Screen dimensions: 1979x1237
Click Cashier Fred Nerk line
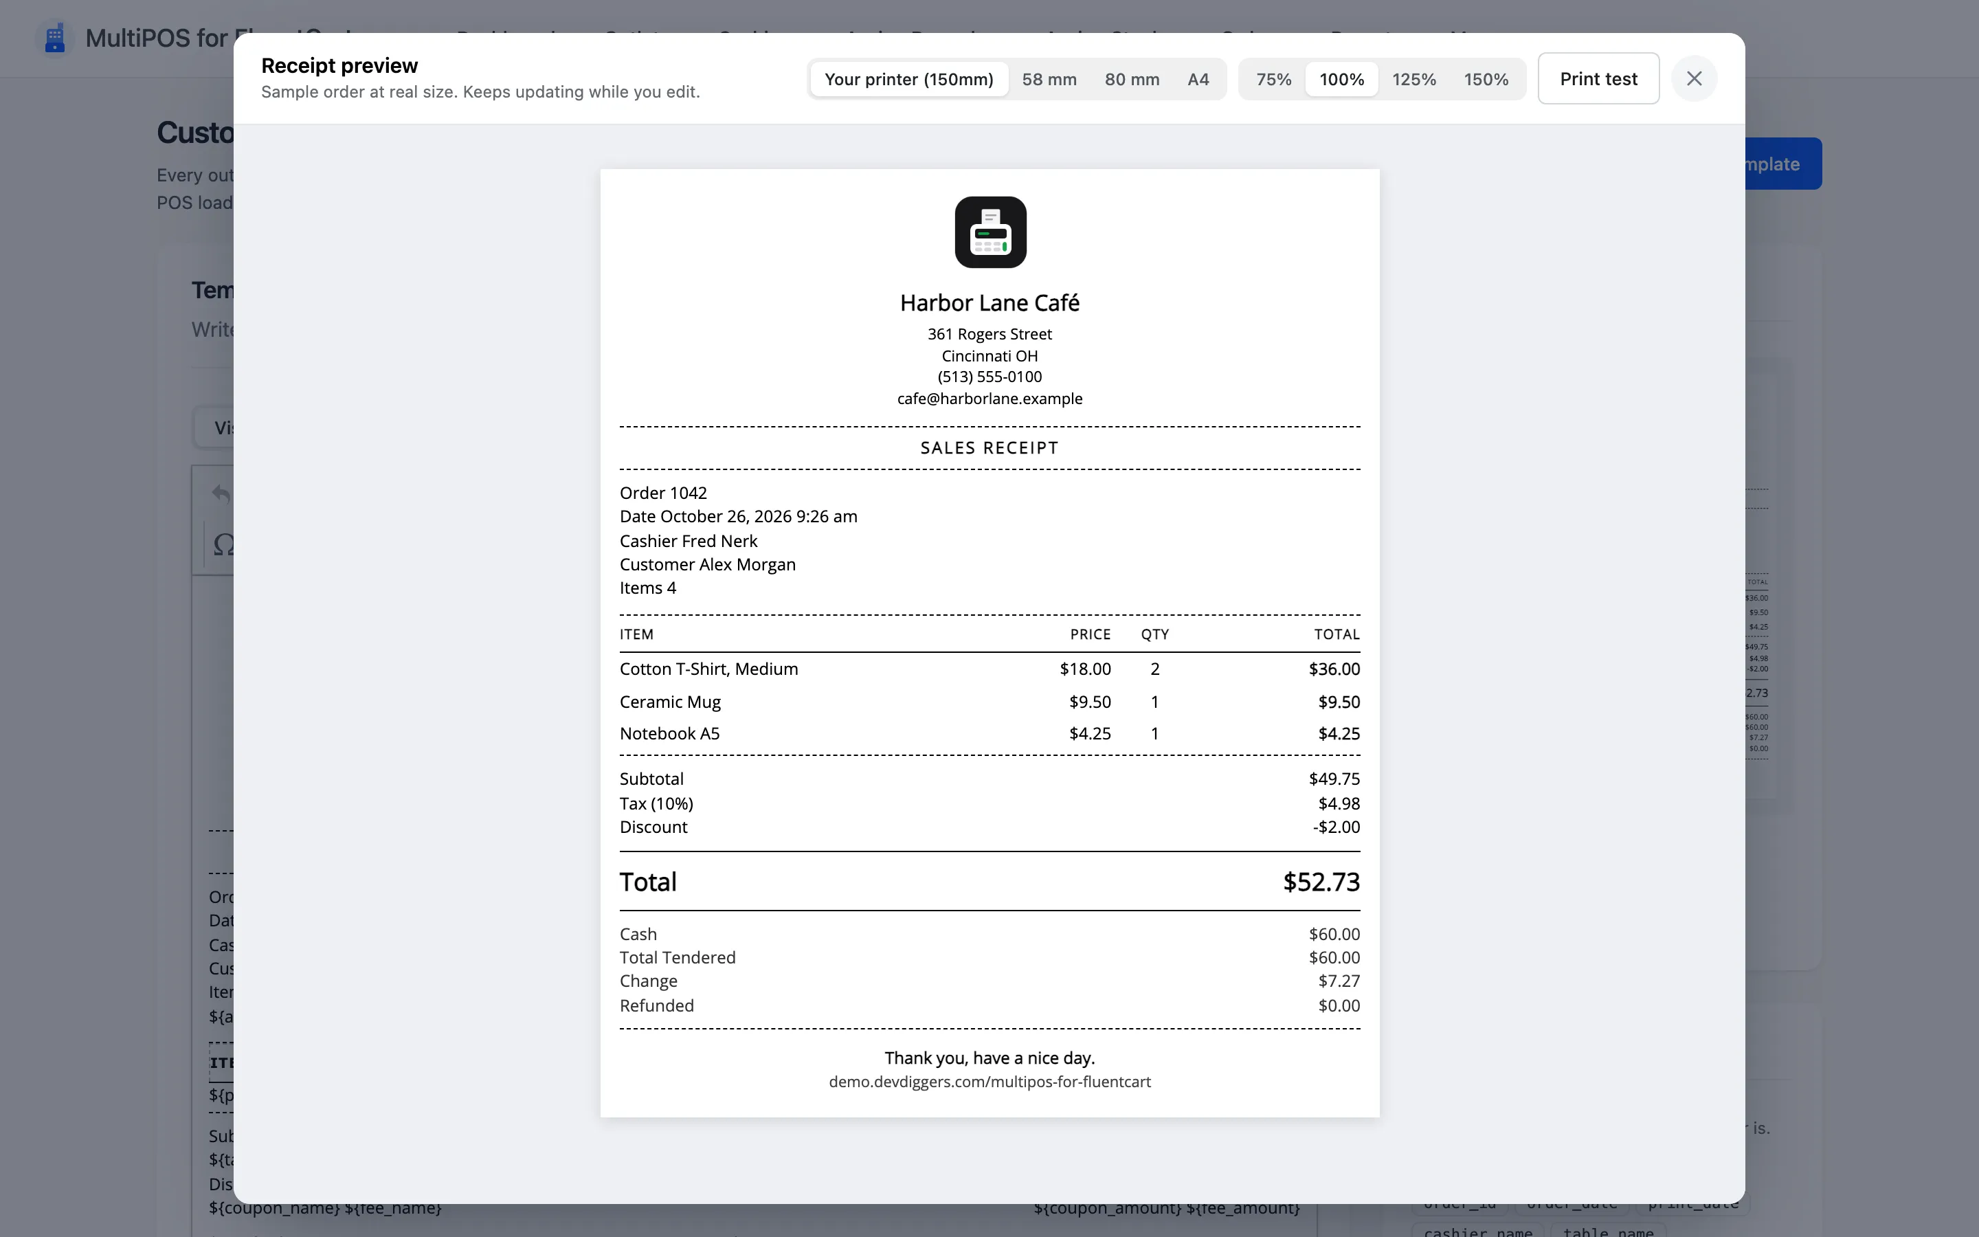[689, 541]
